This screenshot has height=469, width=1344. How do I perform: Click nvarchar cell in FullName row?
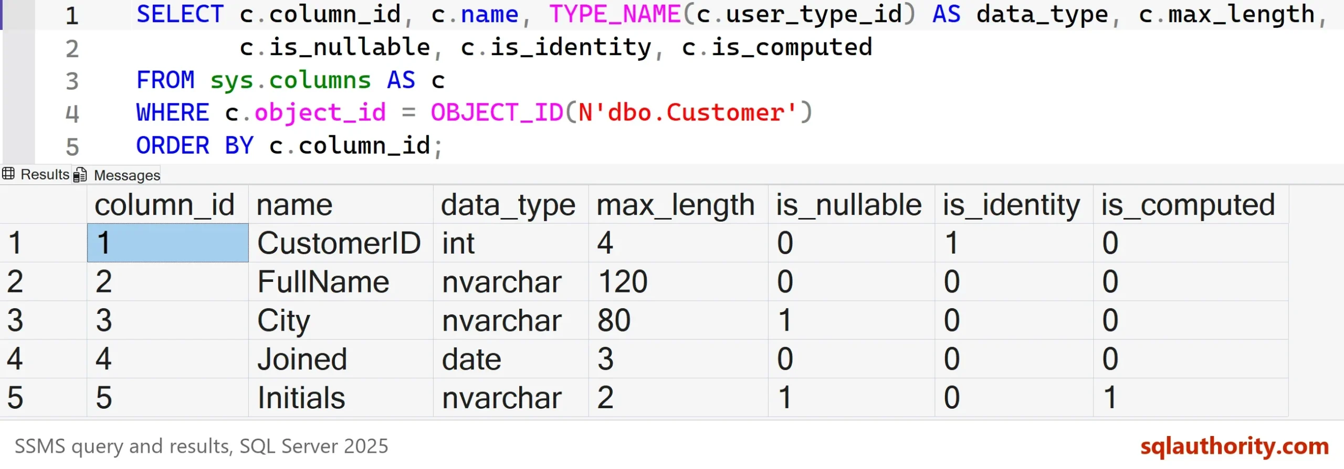pyautogui.click(x=511, y=282)
